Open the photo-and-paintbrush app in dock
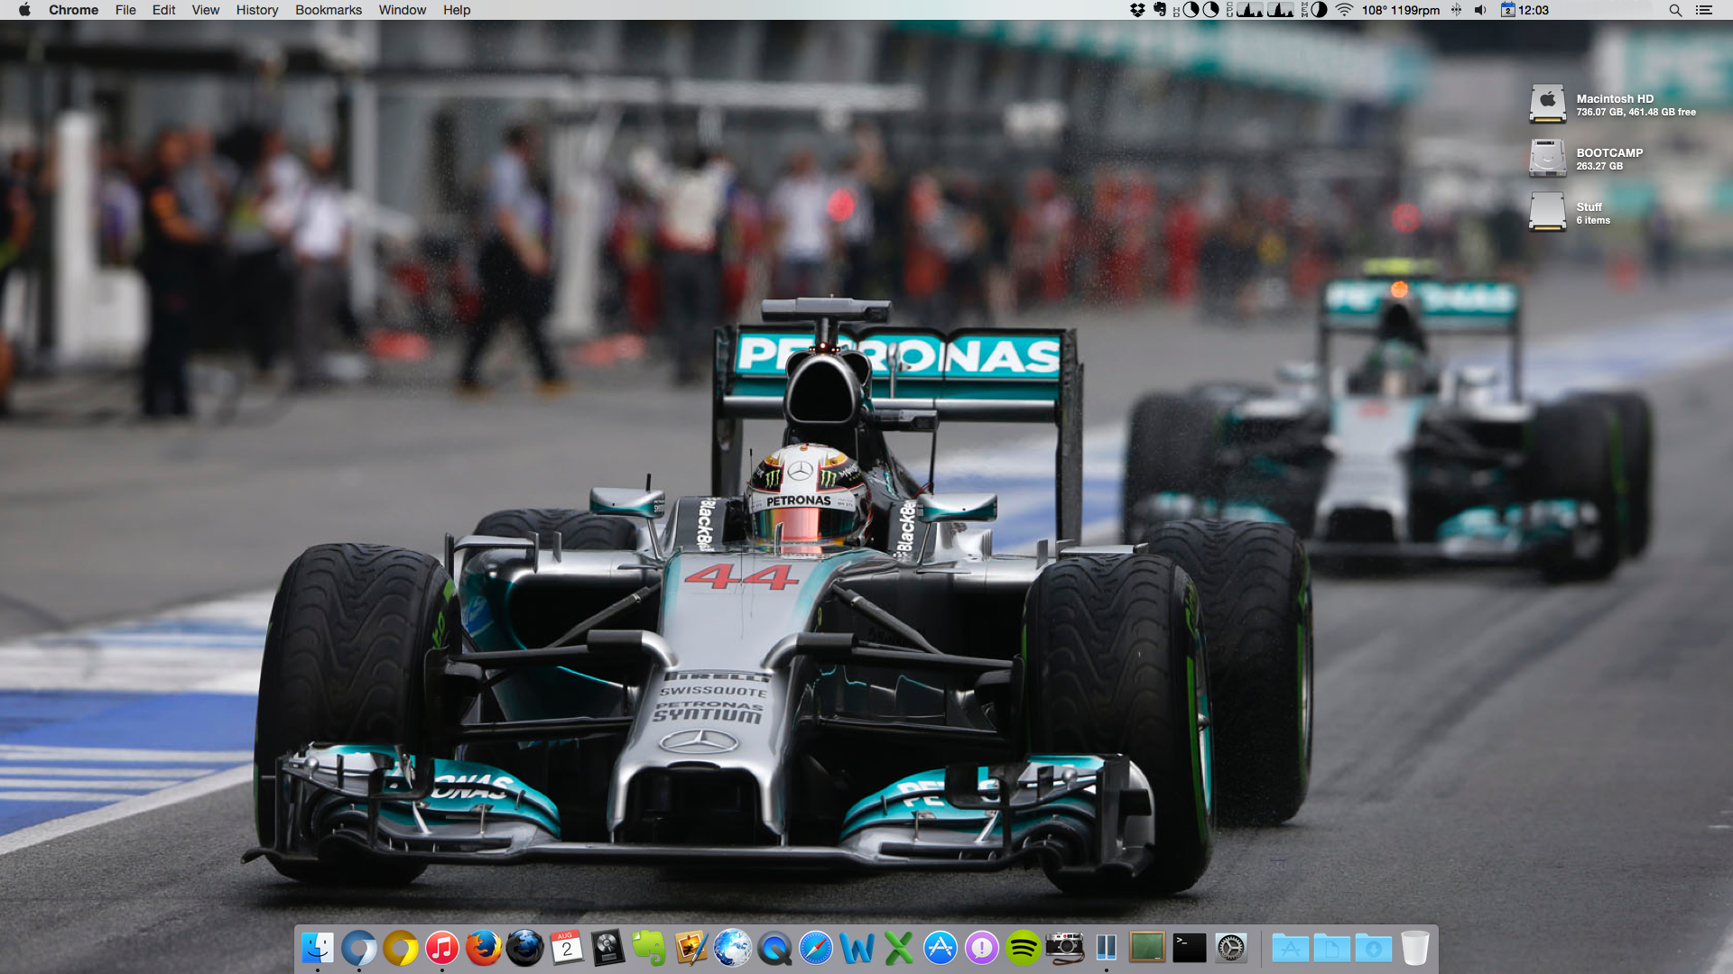The image size is (1733, 974). (691, 948)
